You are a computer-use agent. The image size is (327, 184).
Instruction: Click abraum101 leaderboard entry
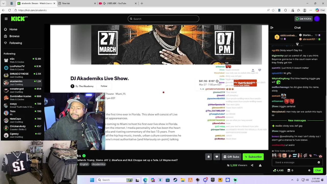pos(310,39)
